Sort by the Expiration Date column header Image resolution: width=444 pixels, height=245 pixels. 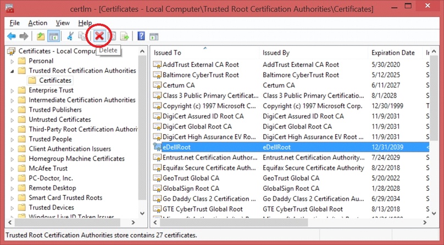392,53
